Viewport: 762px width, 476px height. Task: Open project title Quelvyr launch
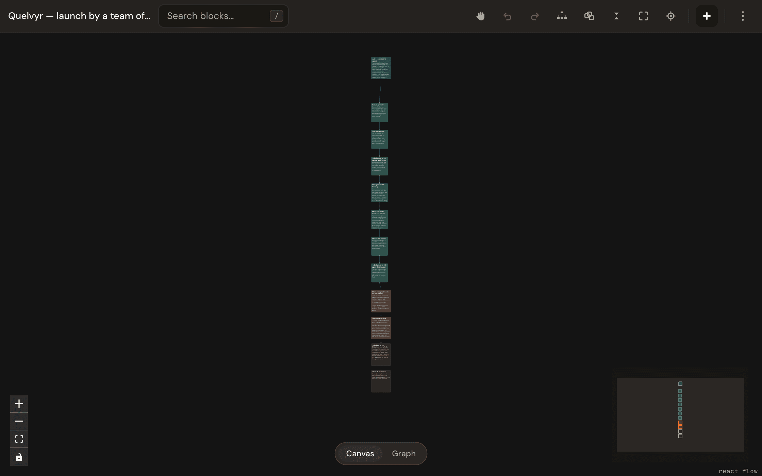tap(79, 16)
